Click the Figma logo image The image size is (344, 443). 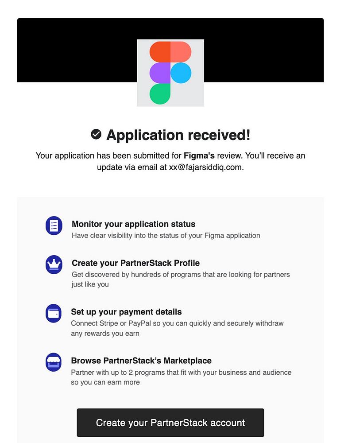coord(170,73)
